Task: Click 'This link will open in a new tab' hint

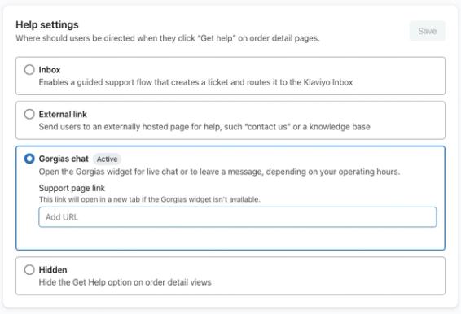Action: (149, 199)
